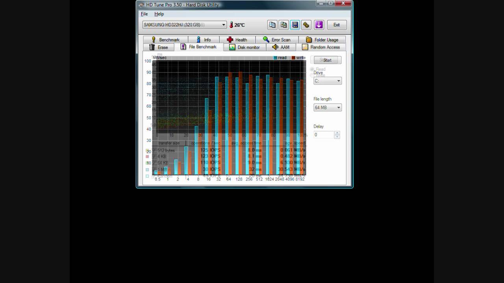Open the options icon in the toolbar
The image size is (504, 283).
[306, 25]
